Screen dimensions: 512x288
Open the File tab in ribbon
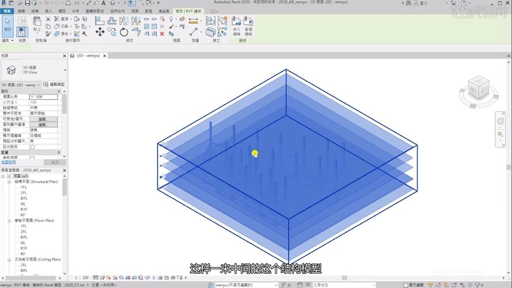[7, 11]
